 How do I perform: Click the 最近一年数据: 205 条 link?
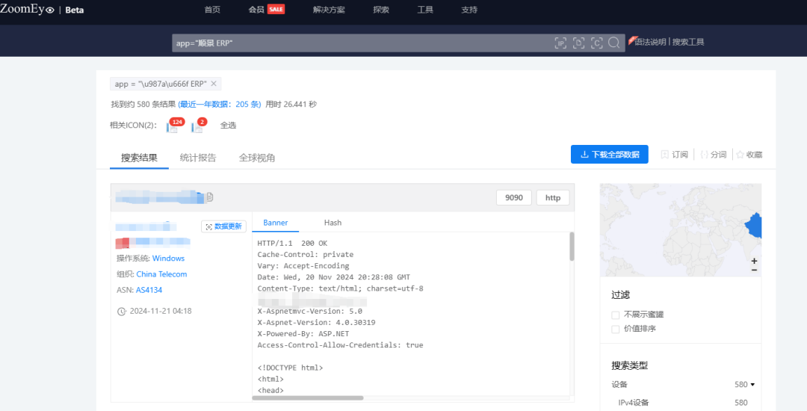pyautogui.click(x=219, y=104)
